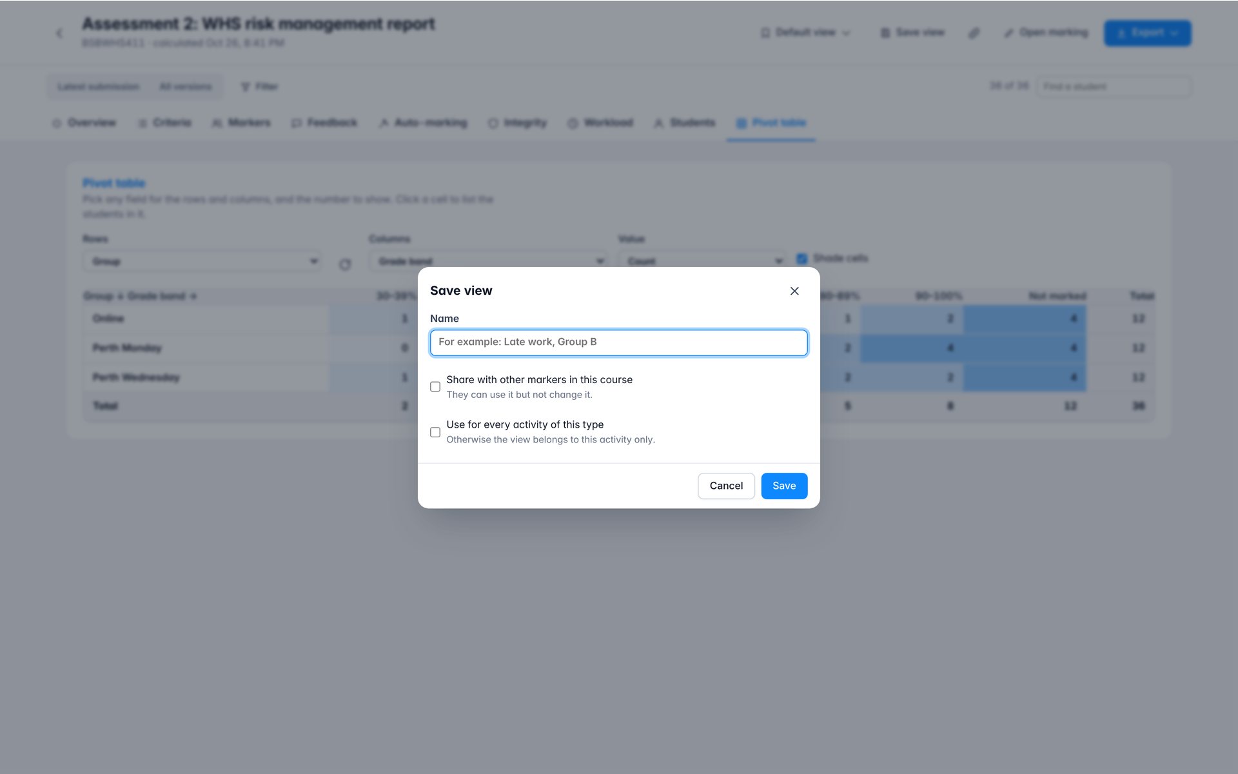1238x774 pixels.
Task: Switch to the Feedback tab
Action: point(324,123)
